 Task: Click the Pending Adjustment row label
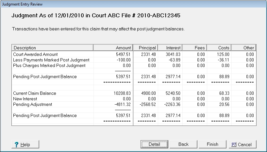tap(32, 104)
